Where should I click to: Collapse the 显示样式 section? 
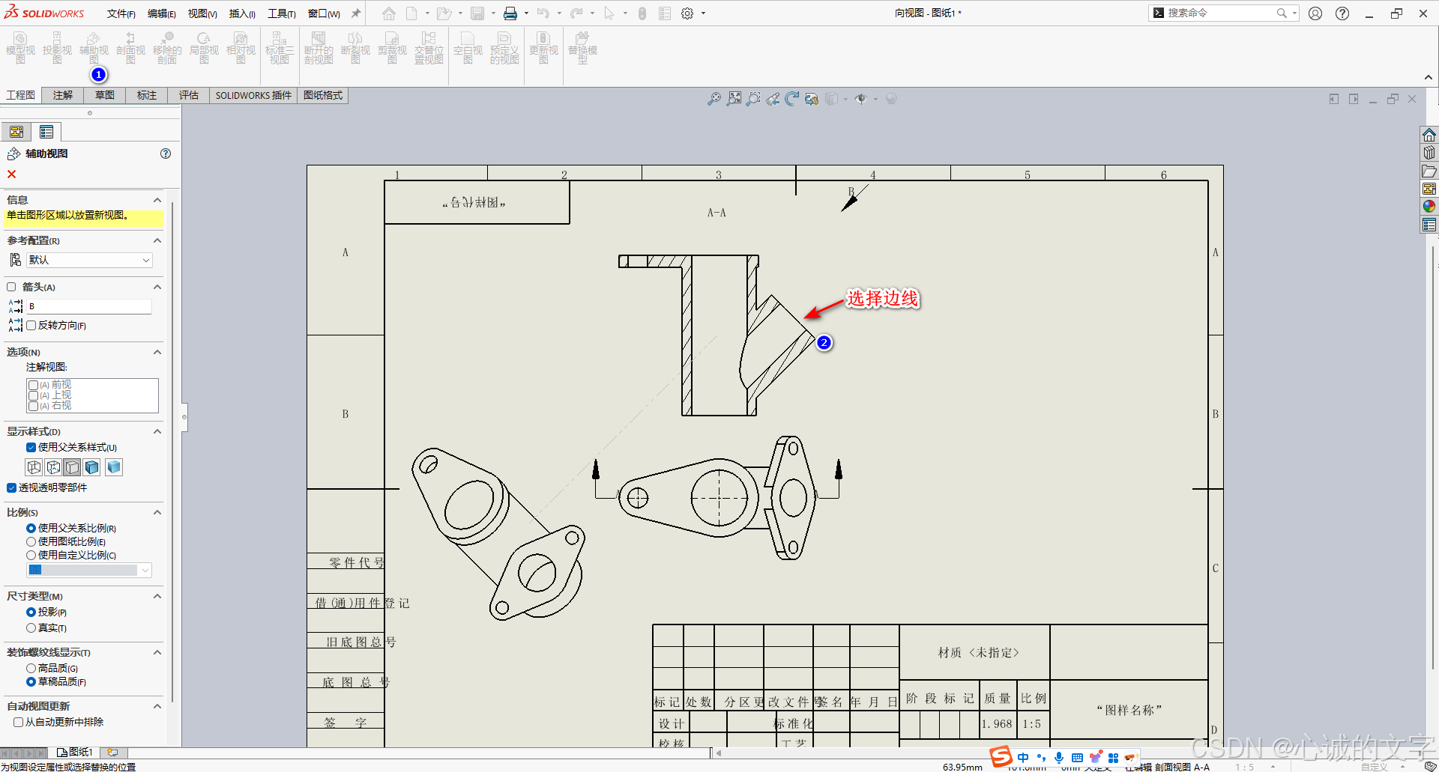coord(157,431)
